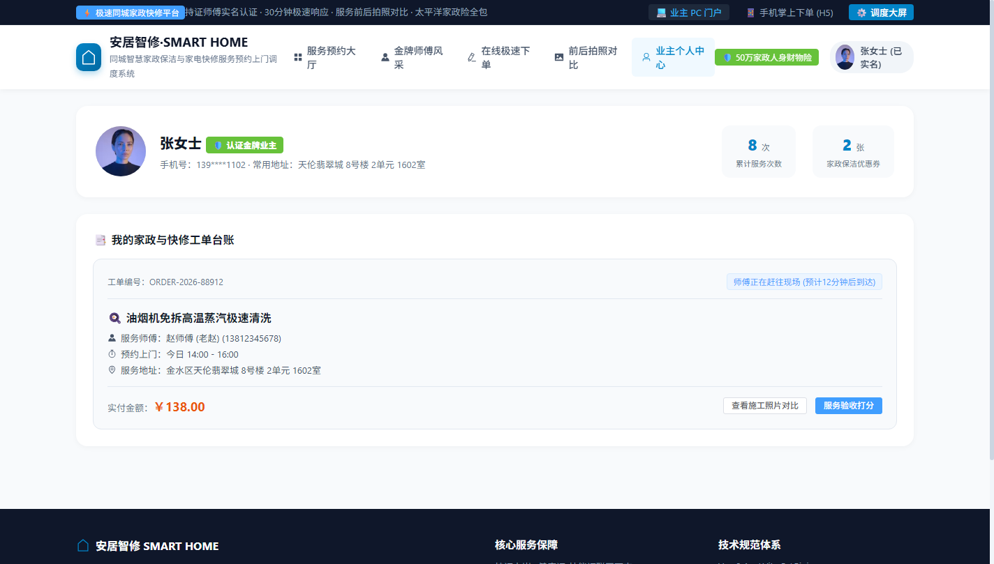Click the 师傅正在赶往现场 status tag
Viewport: 994px width, 564px height.
pyautogui.click(x=804, y=282)
